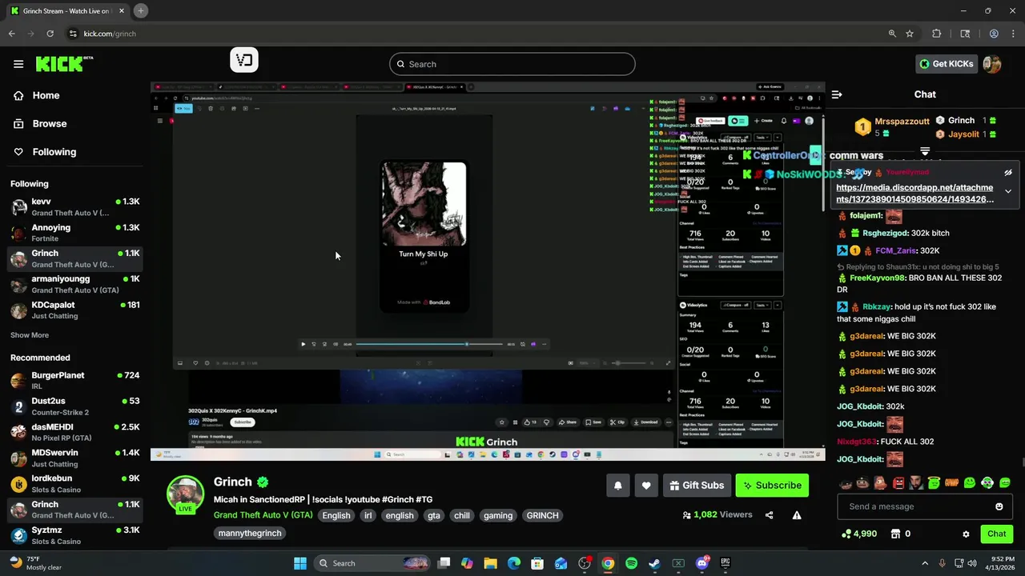Click the green Chat send button
The width and height of the screenshot is (1025, 576).
(996, 534)
